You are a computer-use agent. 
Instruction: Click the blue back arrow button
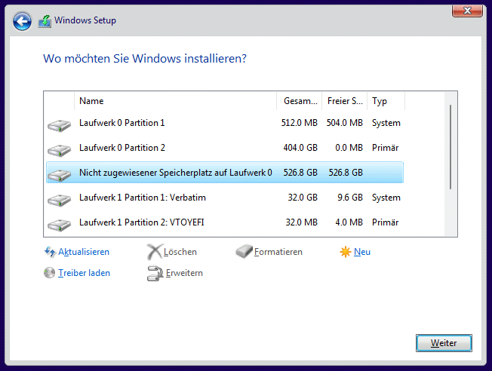[x=22, y=21]
